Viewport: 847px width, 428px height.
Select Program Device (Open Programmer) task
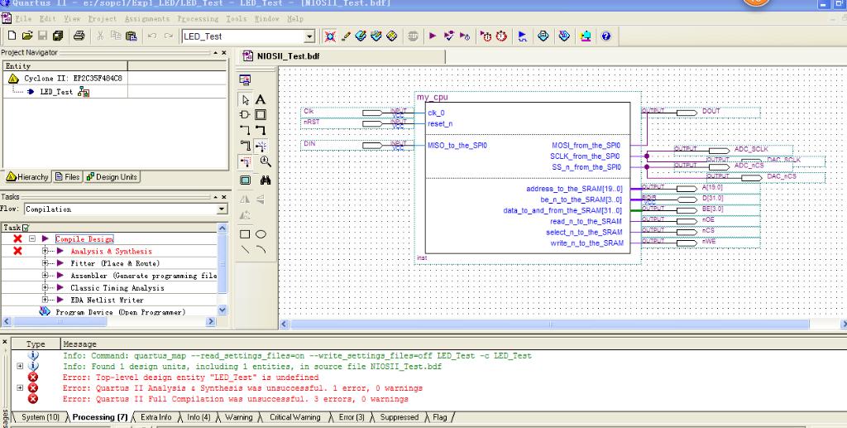click(120, 312)
